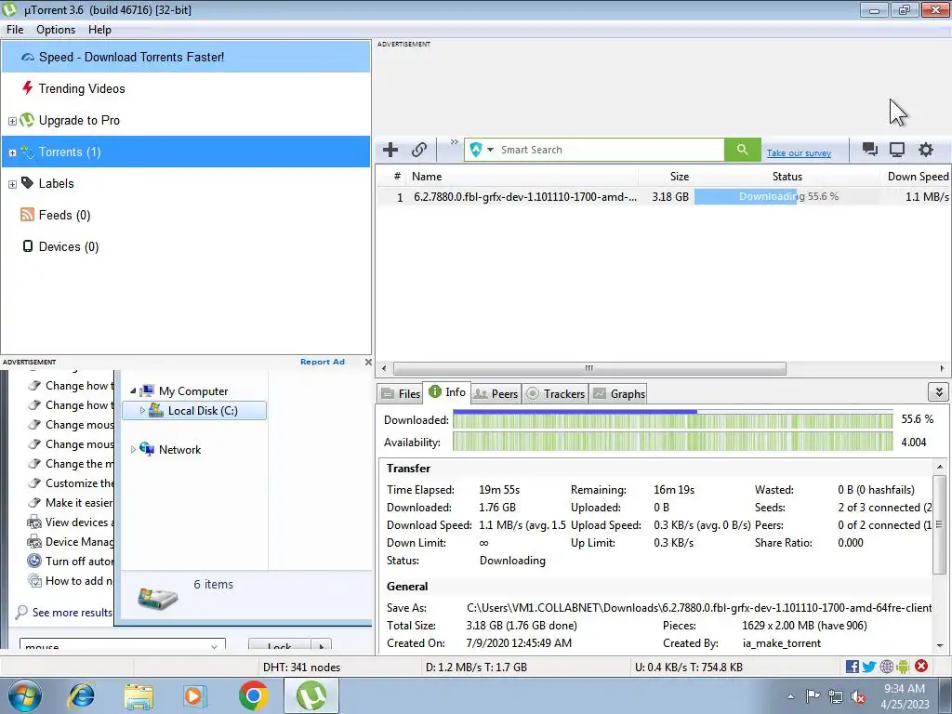Click the Info pane down scroll arrow
Screen dimensions: 952x714
pos(940,645)
